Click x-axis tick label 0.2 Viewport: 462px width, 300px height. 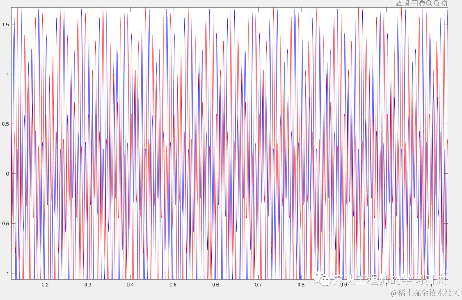tap(45, 285)
